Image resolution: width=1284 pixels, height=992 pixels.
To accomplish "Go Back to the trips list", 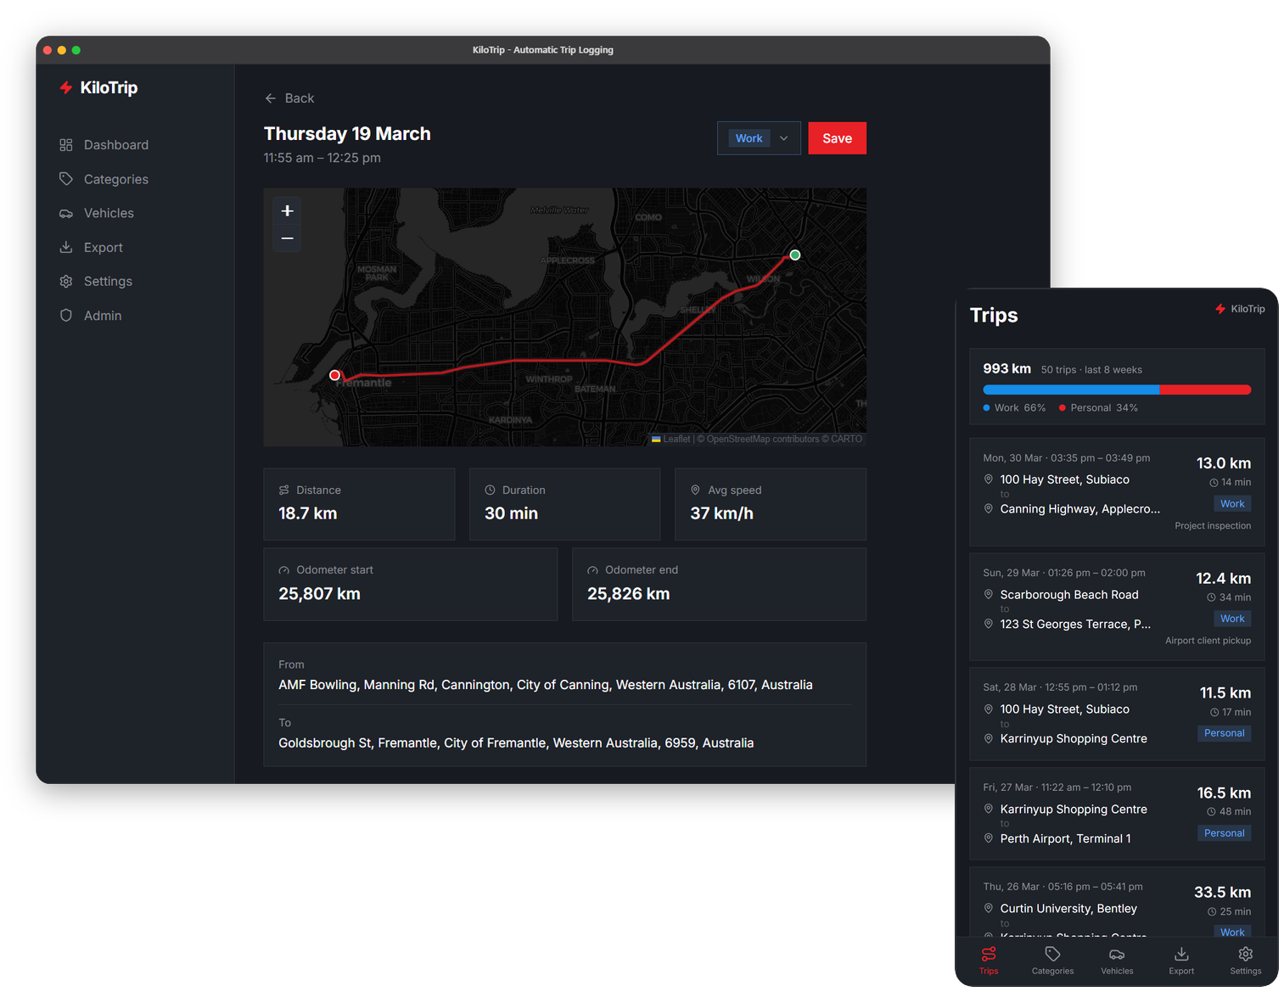I will click(x=289, y=98).
